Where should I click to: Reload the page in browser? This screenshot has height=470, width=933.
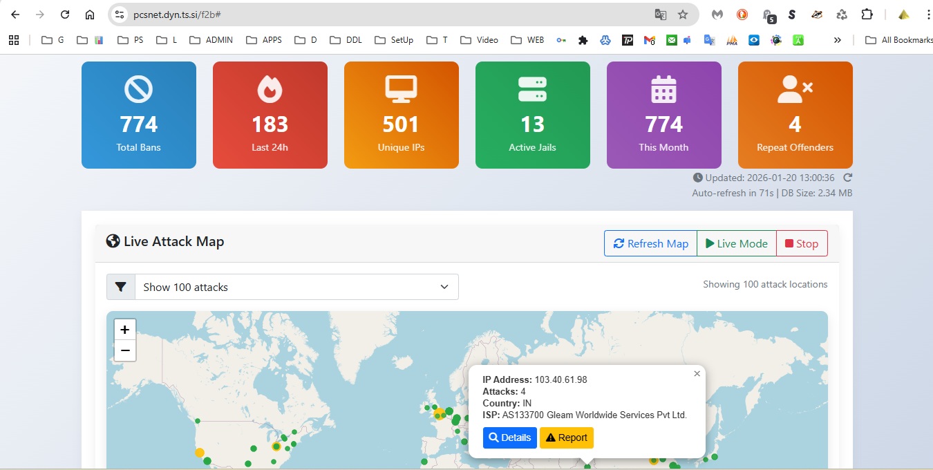point(65,15)
